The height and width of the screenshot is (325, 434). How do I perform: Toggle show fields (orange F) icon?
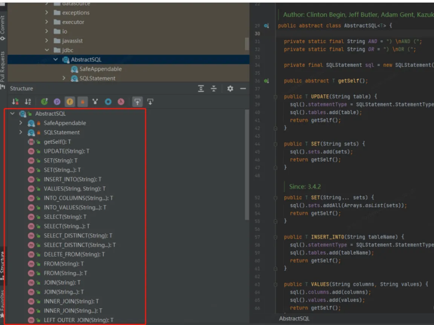(70, 102)
